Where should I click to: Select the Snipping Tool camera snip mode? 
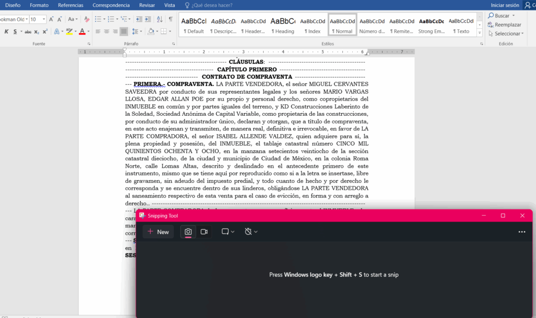tap(188, 232)
